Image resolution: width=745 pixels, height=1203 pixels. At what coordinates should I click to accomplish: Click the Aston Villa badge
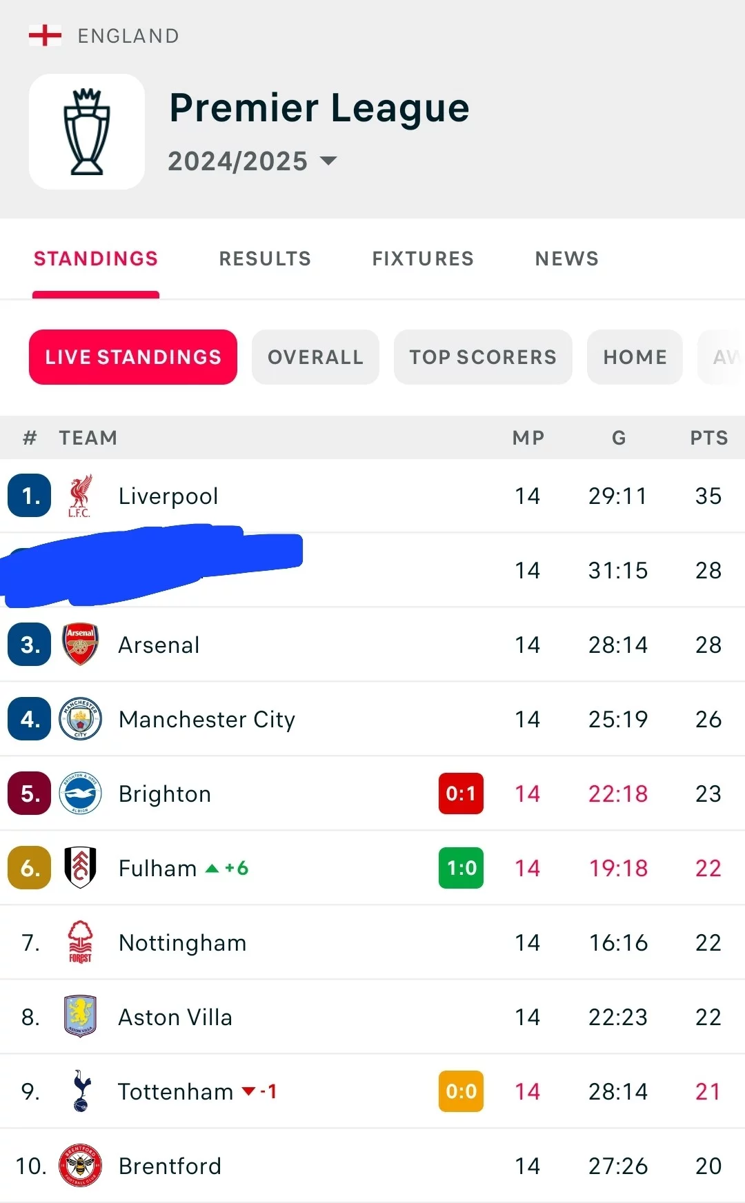tap(80, 1017)
